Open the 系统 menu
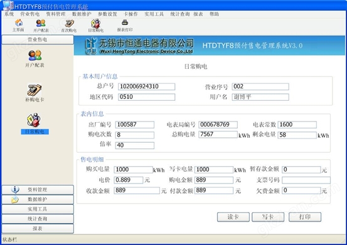 (9, 14)
